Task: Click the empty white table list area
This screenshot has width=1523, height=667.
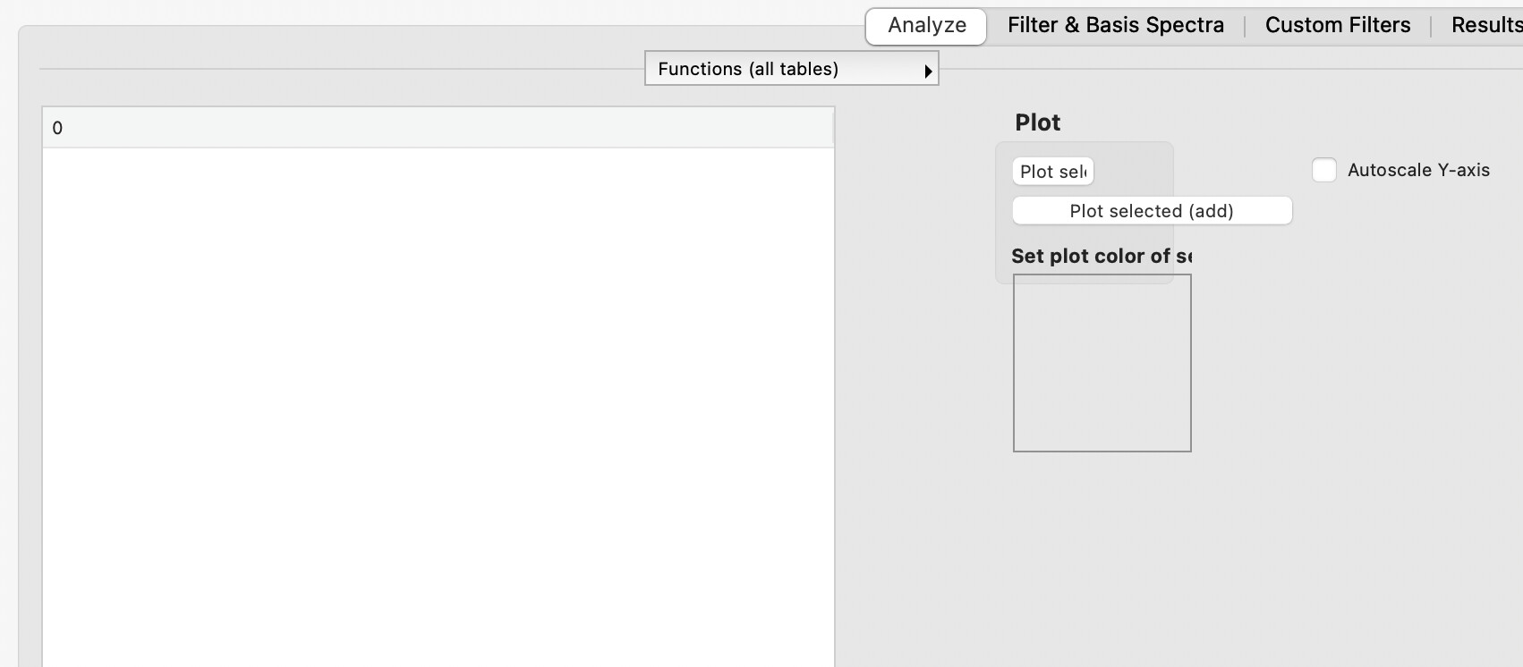Action: [438, 407]
